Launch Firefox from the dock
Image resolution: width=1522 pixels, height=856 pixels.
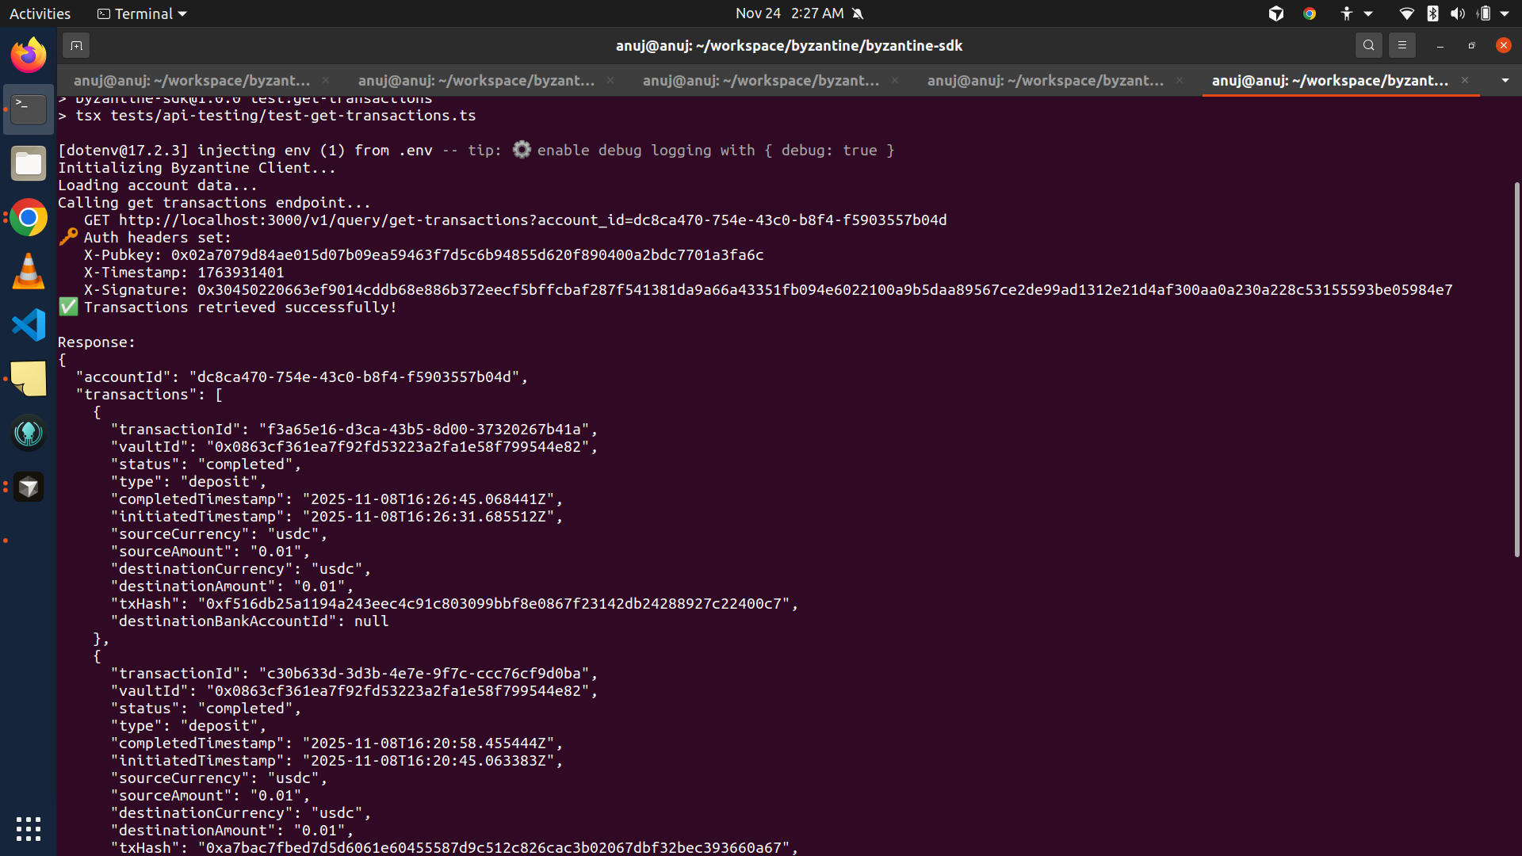(29, 55)
